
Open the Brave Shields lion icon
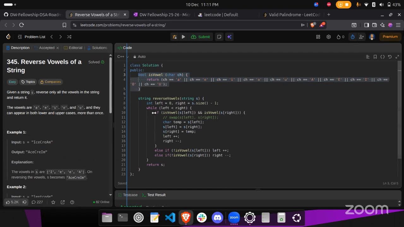point(313,25)
